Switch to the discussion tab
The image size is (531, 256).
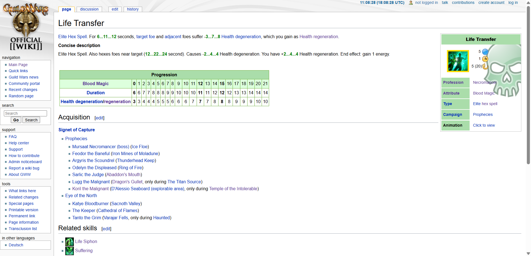pos(89,9)
